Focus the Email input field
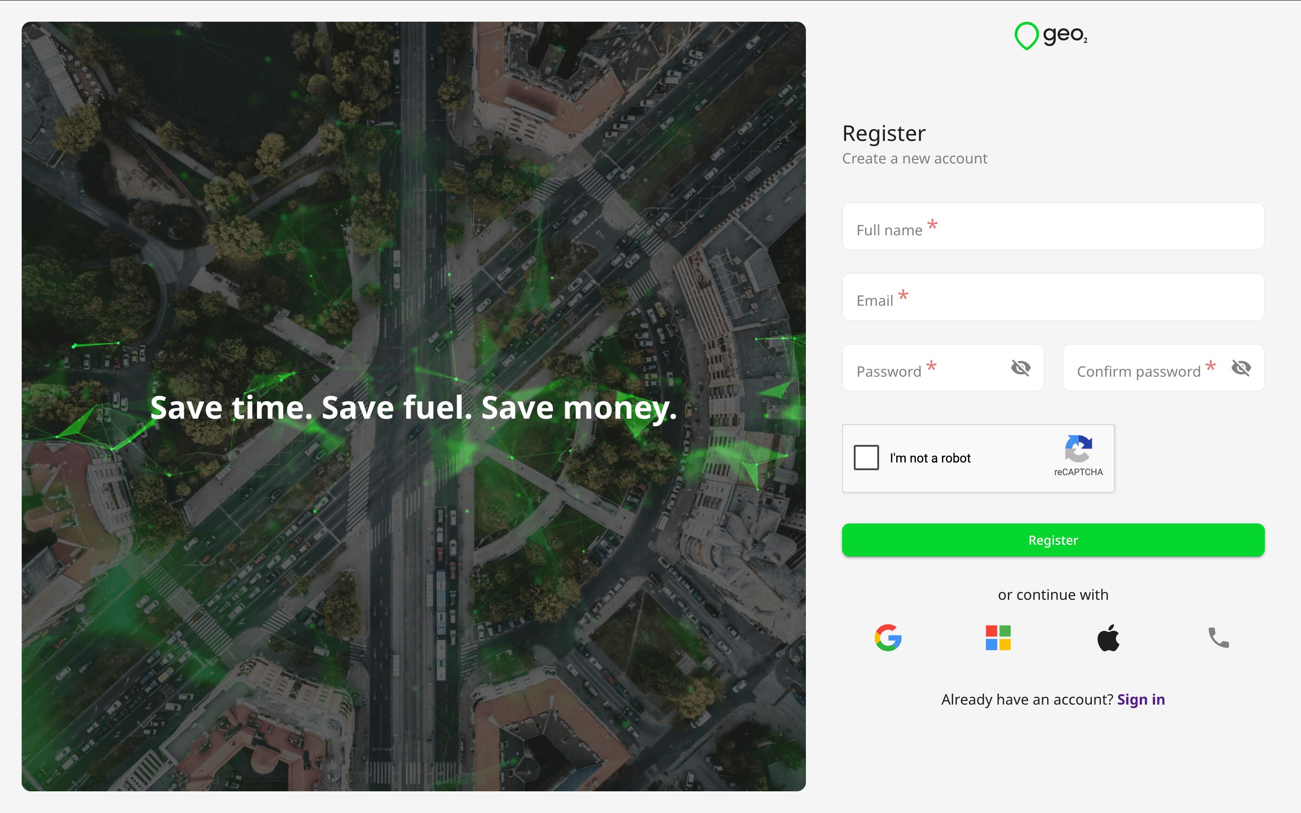Image resolution: width=1301 pixels, height=813 pixels. tap(1053, 297)
